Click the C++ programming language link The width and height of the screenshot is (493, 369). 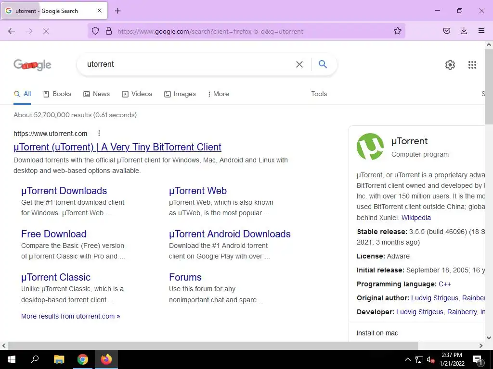coord(444,284)
